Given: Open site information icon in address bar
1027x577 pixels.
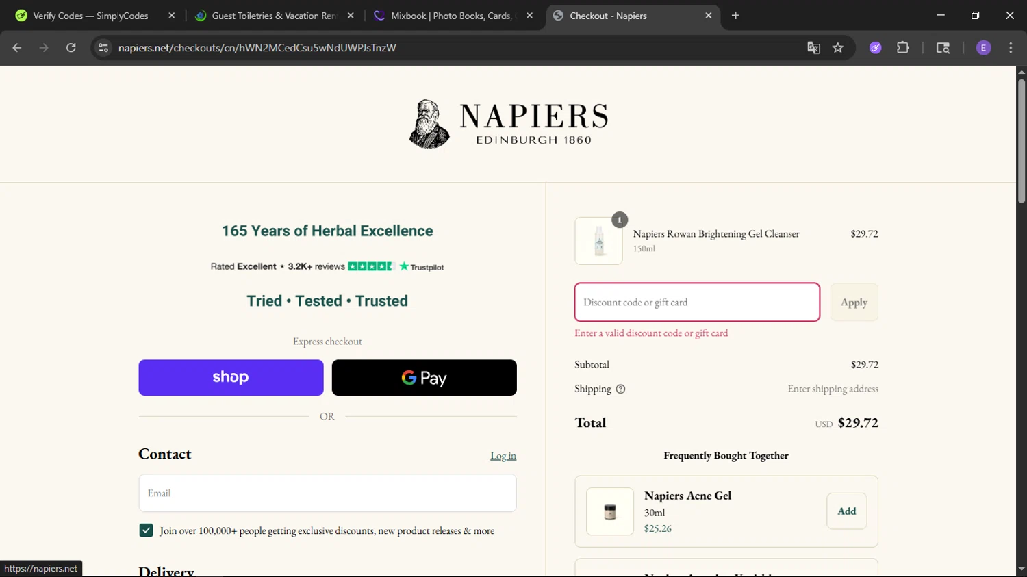Looking at the screenshot, I should (x=103, y=48).
